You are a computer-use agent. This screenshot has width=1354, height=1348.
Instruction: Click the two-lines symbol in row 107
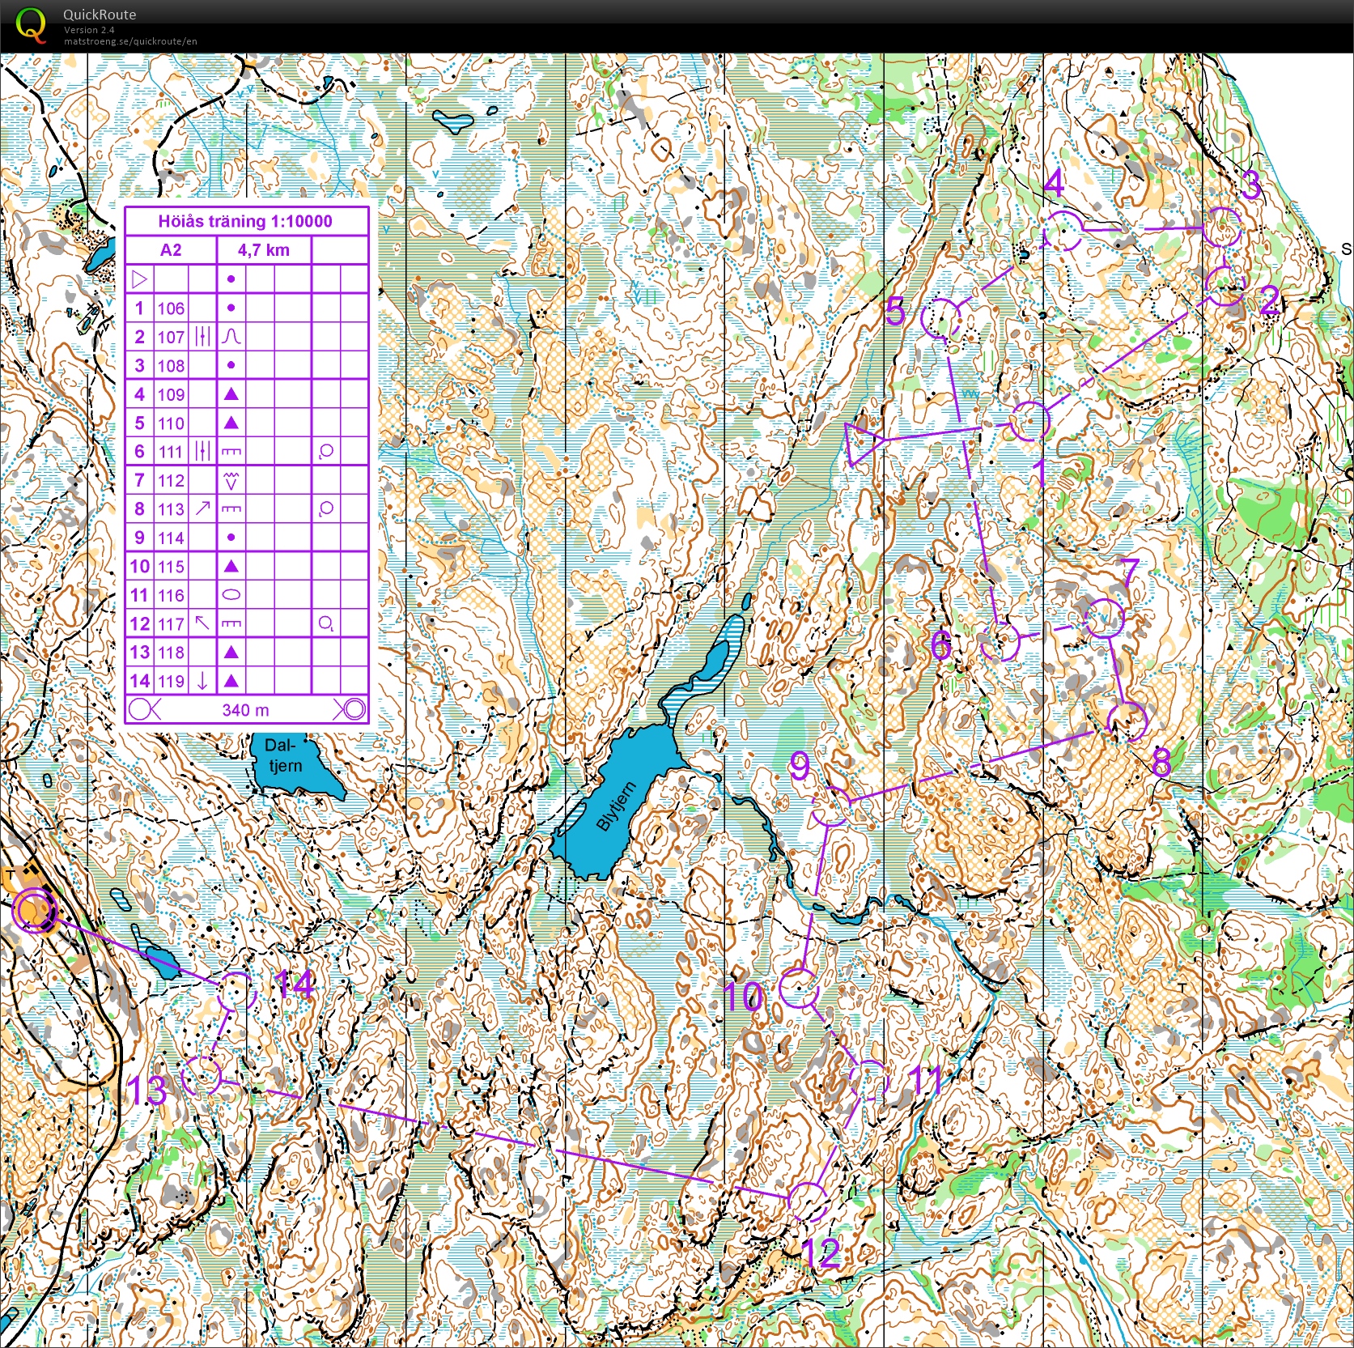202,337
